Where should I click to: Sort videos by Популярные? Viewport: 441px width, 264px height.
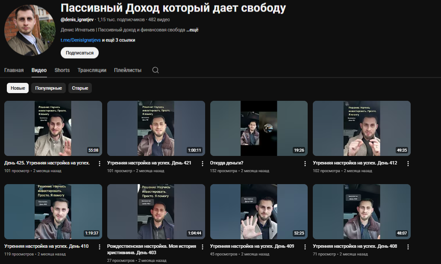point(48,88)
